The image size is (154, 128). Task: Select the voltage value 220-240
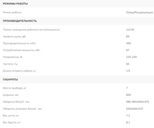[x=132, y=57]
